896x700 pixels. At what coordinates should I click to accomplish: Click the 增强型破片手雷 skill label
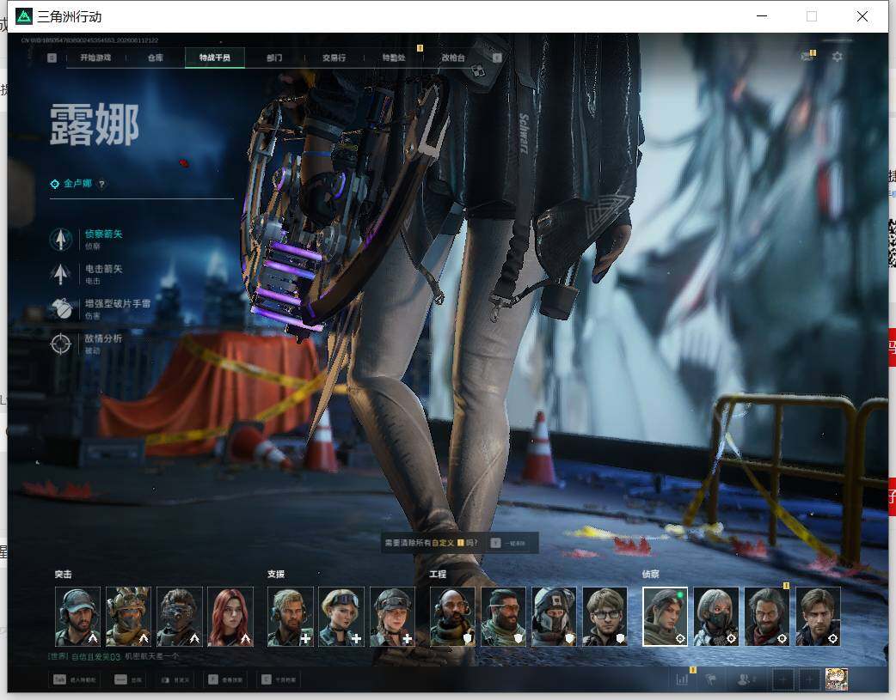click(117, 304)
